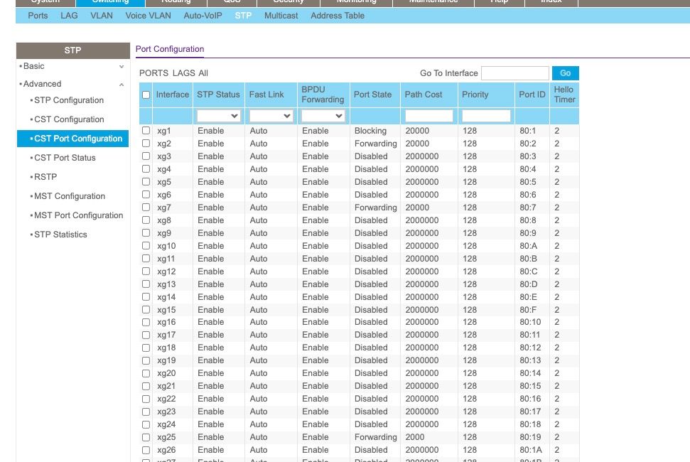Image resolution: width=690 pixels, height=462 pixels.
Task: Click the Path Cost filter field
Action: pyautogui.click(x=429, y=116)
